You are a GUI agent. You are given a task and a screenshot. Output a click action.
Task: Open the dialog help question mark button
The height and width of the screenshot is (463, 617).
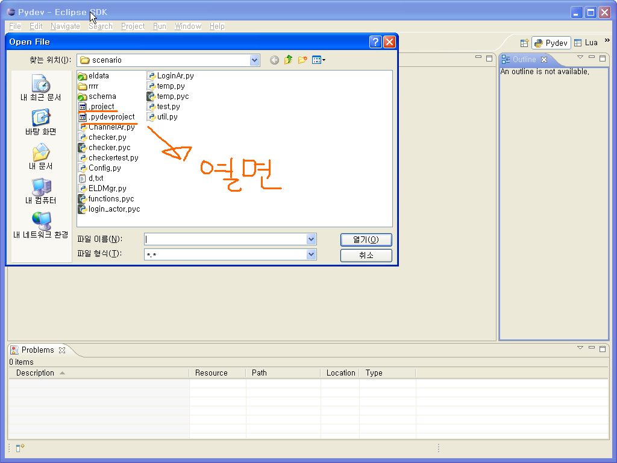[x=375, y=42]
